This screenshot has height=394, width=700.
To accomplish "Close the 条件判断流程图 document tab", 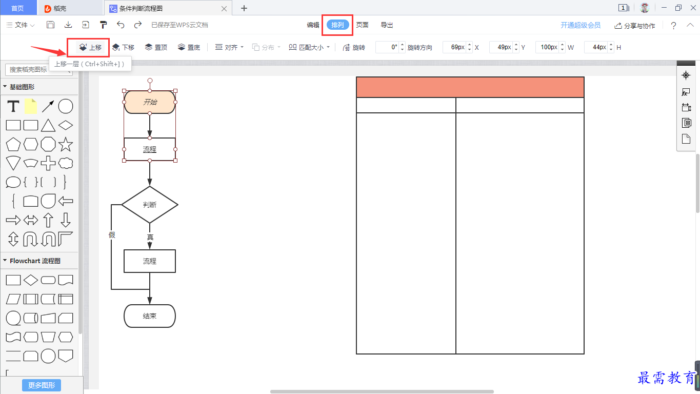I will pos(224,8).
